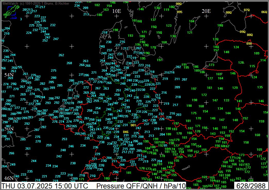This screenshot has width=269, height=190.
Task: Click the '10E' longitude label
Action: pyautogui.click(x=117, y=11)
